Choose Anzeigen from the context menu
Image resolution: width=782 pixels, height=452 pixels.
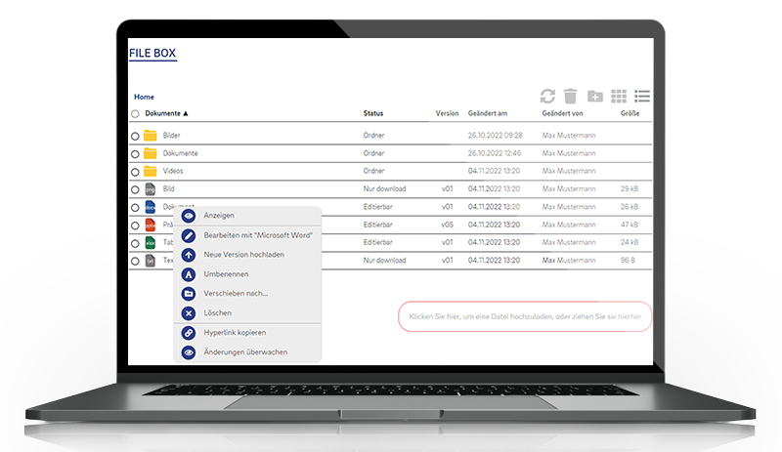click(219, 215)
